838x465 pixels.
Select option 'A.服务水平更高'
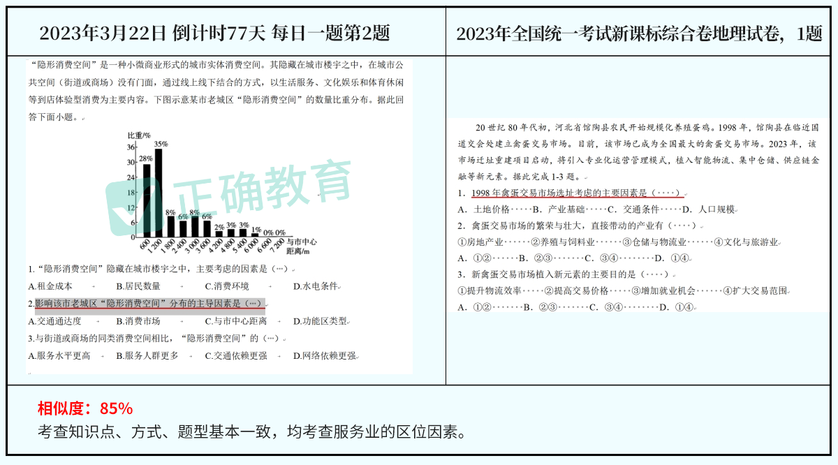point(59,355)
